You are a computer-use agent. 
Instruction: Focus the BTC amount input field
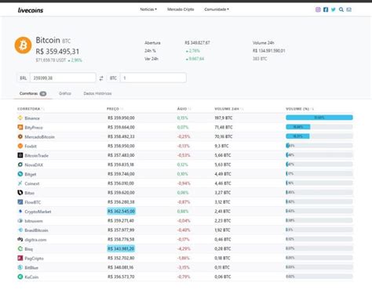point(153,78)
